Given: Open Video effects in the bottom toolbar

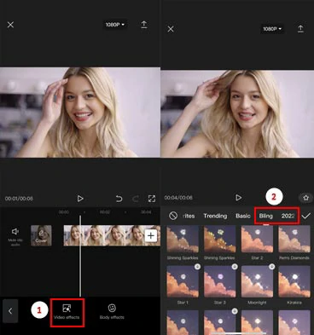Looking at the screenshot, I should [x=67, y=312].
